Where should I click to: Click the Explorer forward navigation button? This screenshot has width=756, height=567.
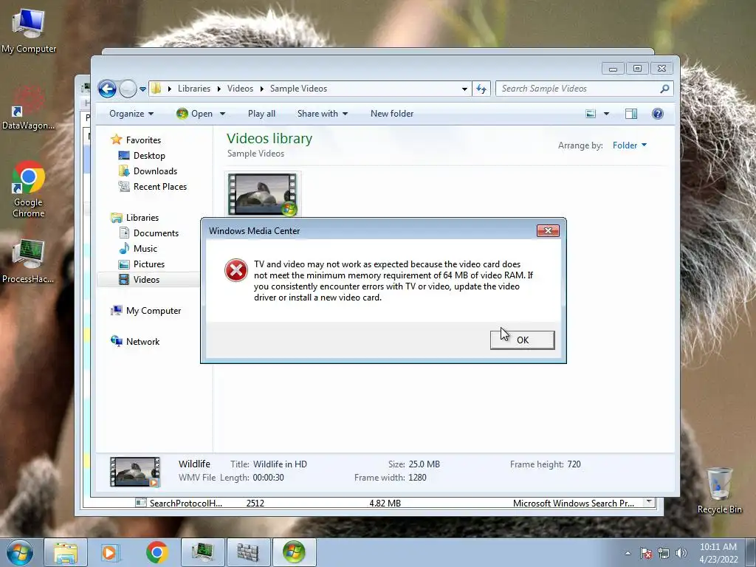128,89
